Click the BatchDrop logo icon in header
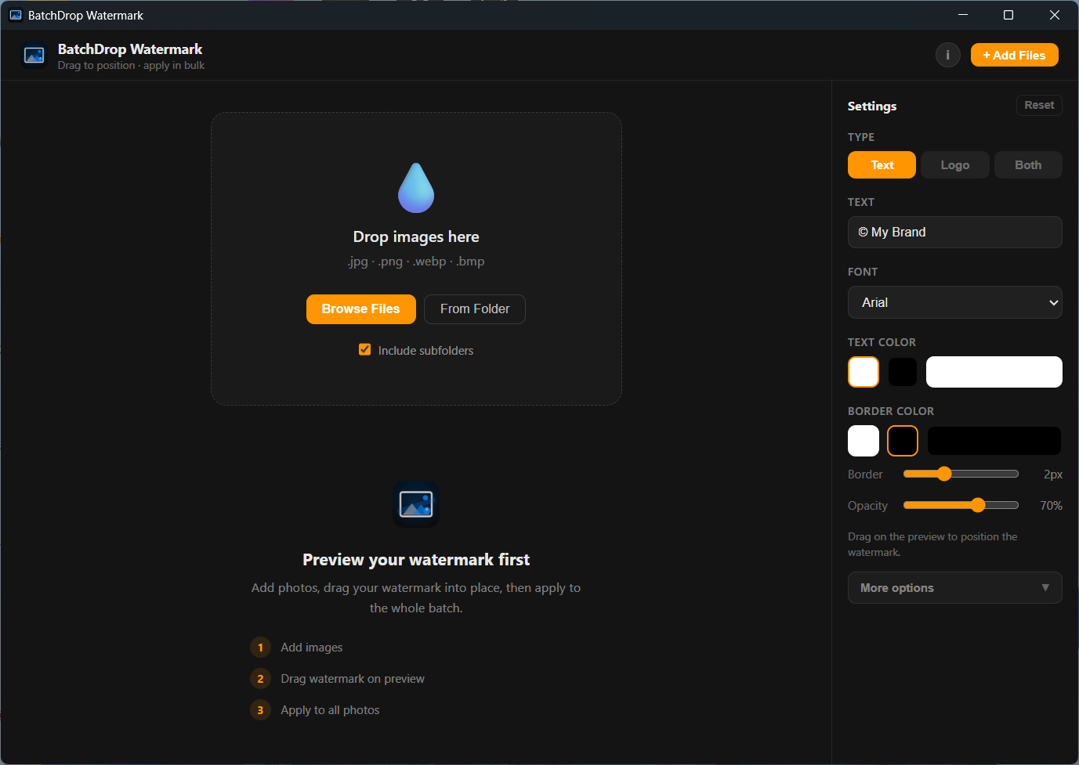 point(34,56)
